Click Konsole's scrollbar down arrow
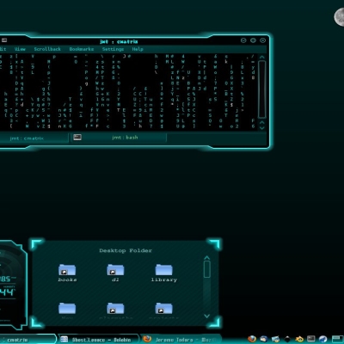Viewport: 344px width, 344px height. click(261, 128)
